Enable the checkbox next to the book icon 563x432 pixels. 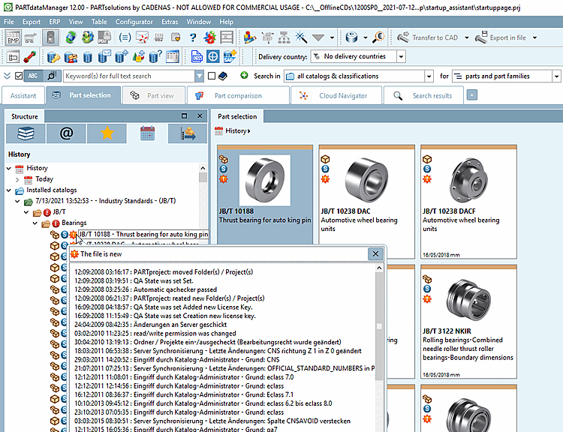[212, 76]
